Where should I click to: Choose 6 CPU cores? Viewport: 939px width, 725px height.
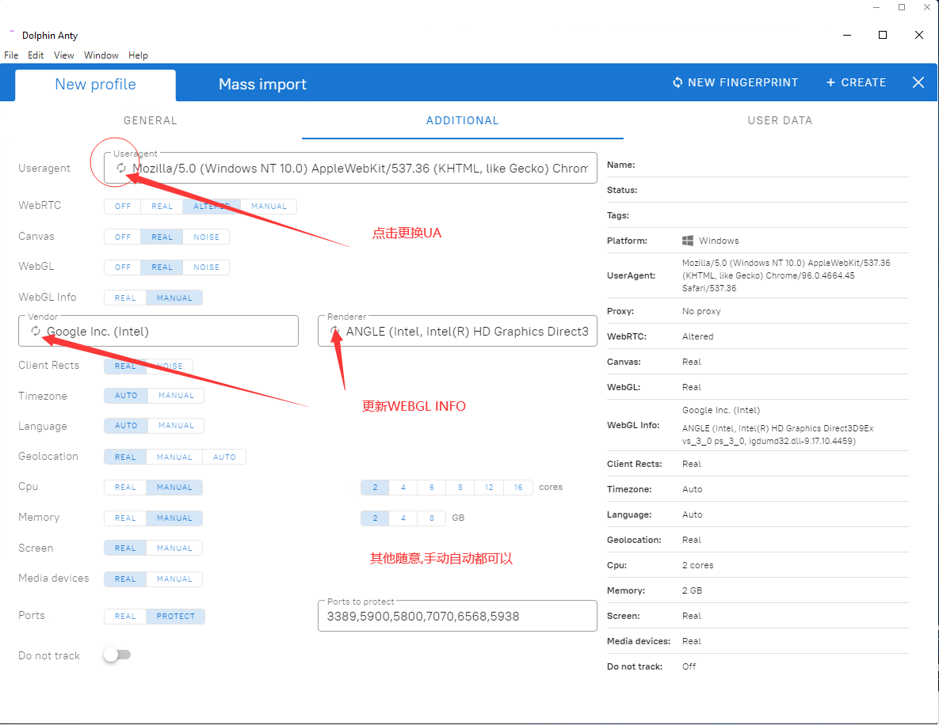click(431, 488)
